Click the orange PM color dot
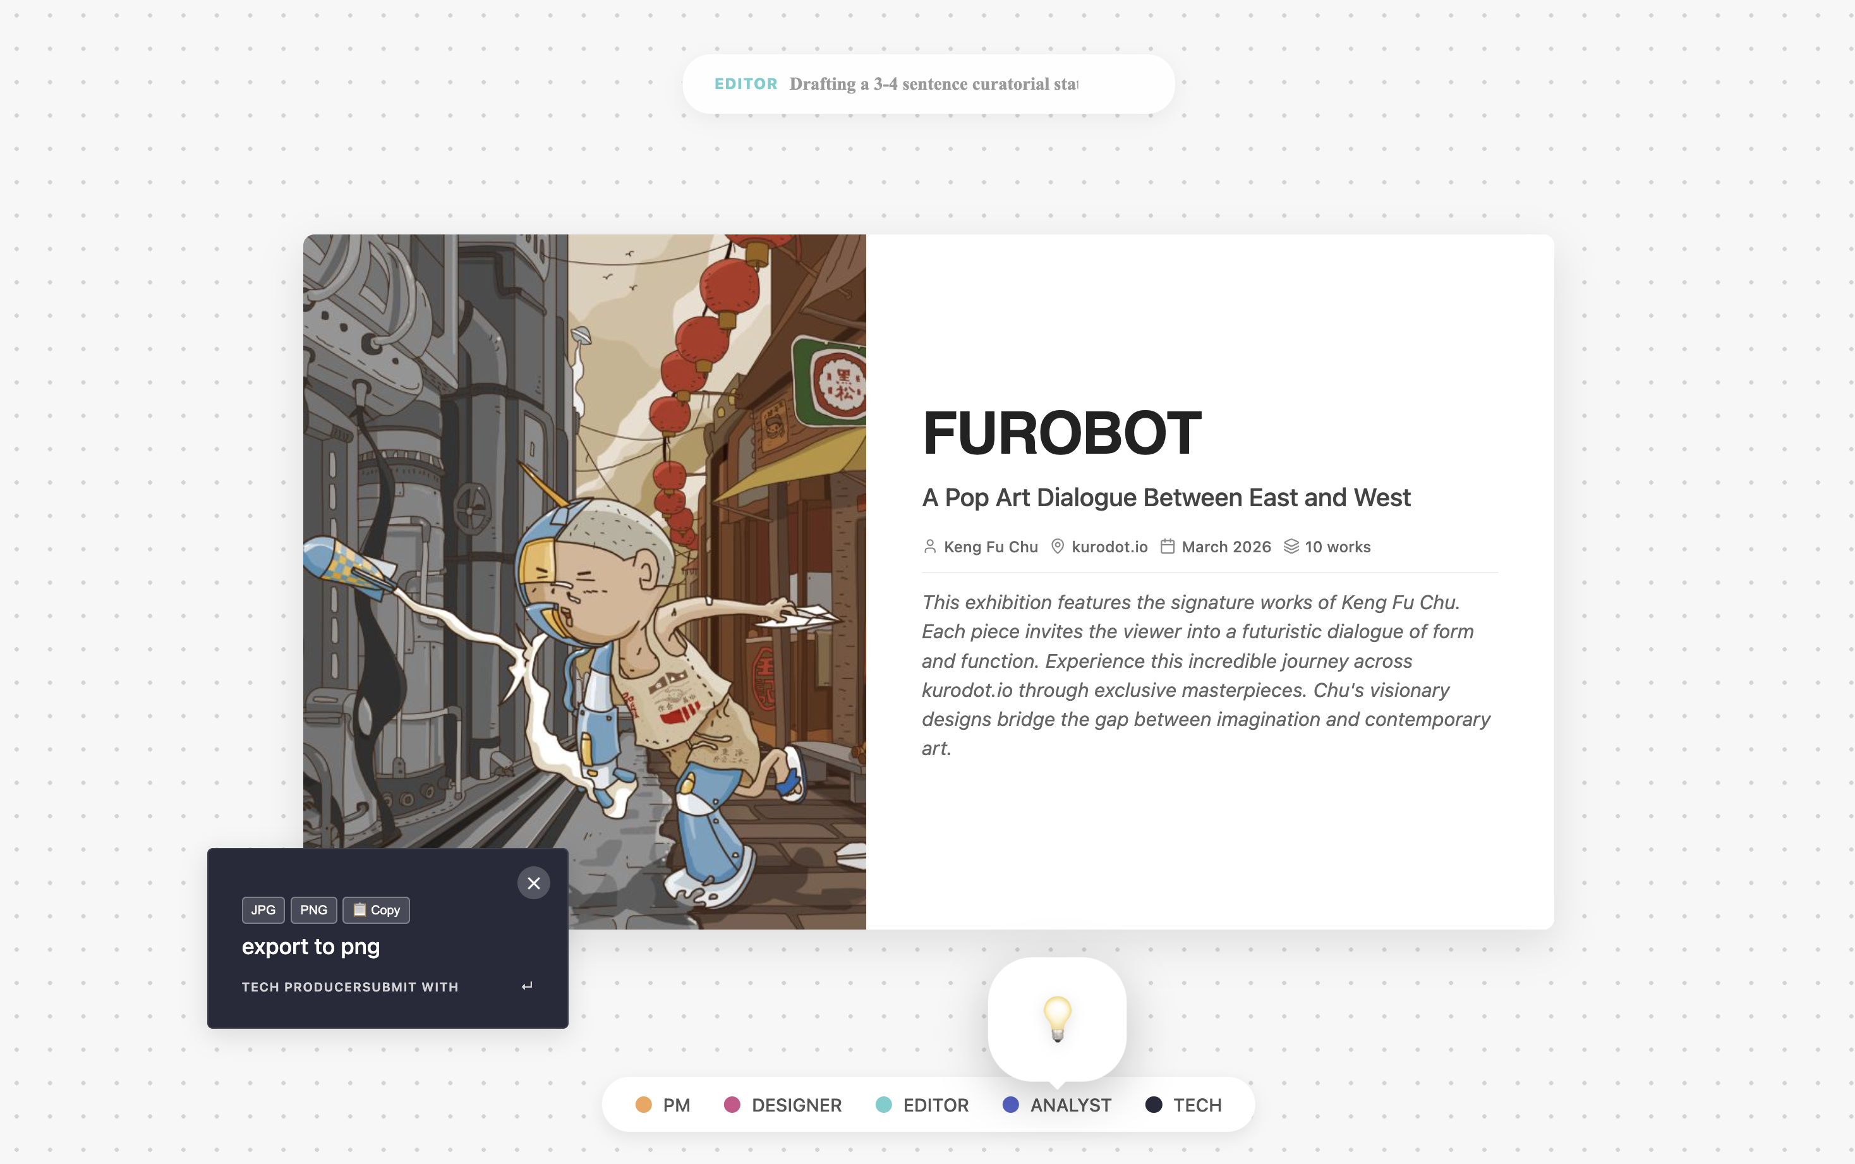1855x1164 pixels. (643, 1105)
